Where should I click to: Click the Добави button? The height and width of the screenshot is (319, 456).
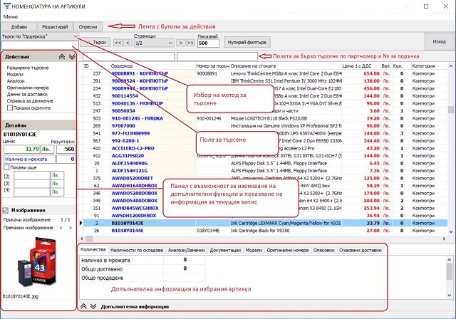19,27
